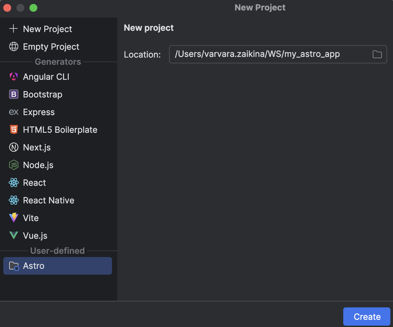Select the React generator icon
This screenshot has width=393, height=327.
click(13, 182)
